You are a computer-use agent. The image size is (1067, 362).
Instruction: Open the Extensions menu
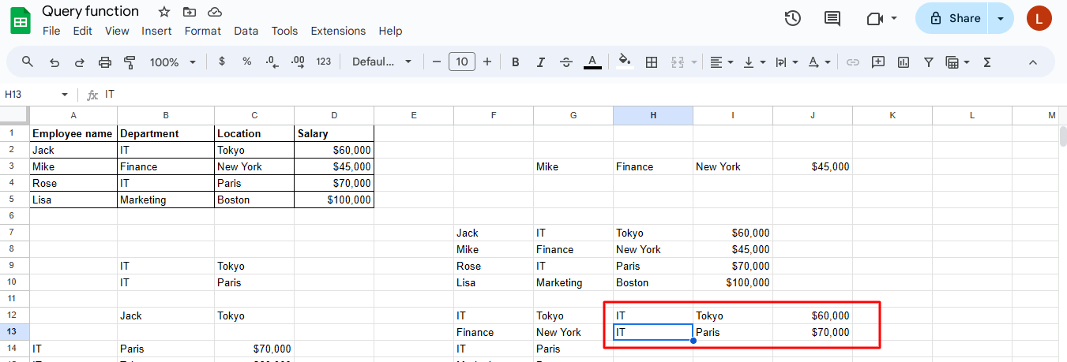(x=338, y=31)
